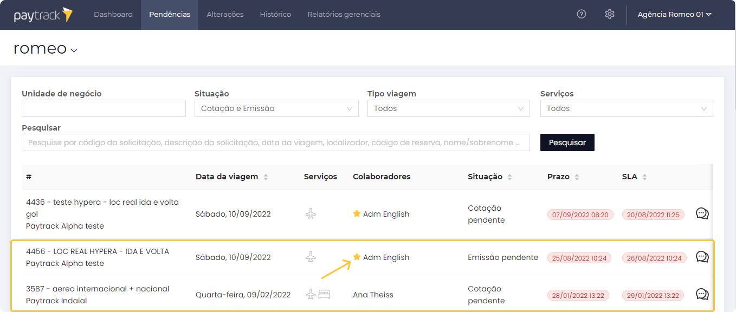Go to the Dashboard tab
Viewport: 736px width, 312px height.
tap(113, 15)
